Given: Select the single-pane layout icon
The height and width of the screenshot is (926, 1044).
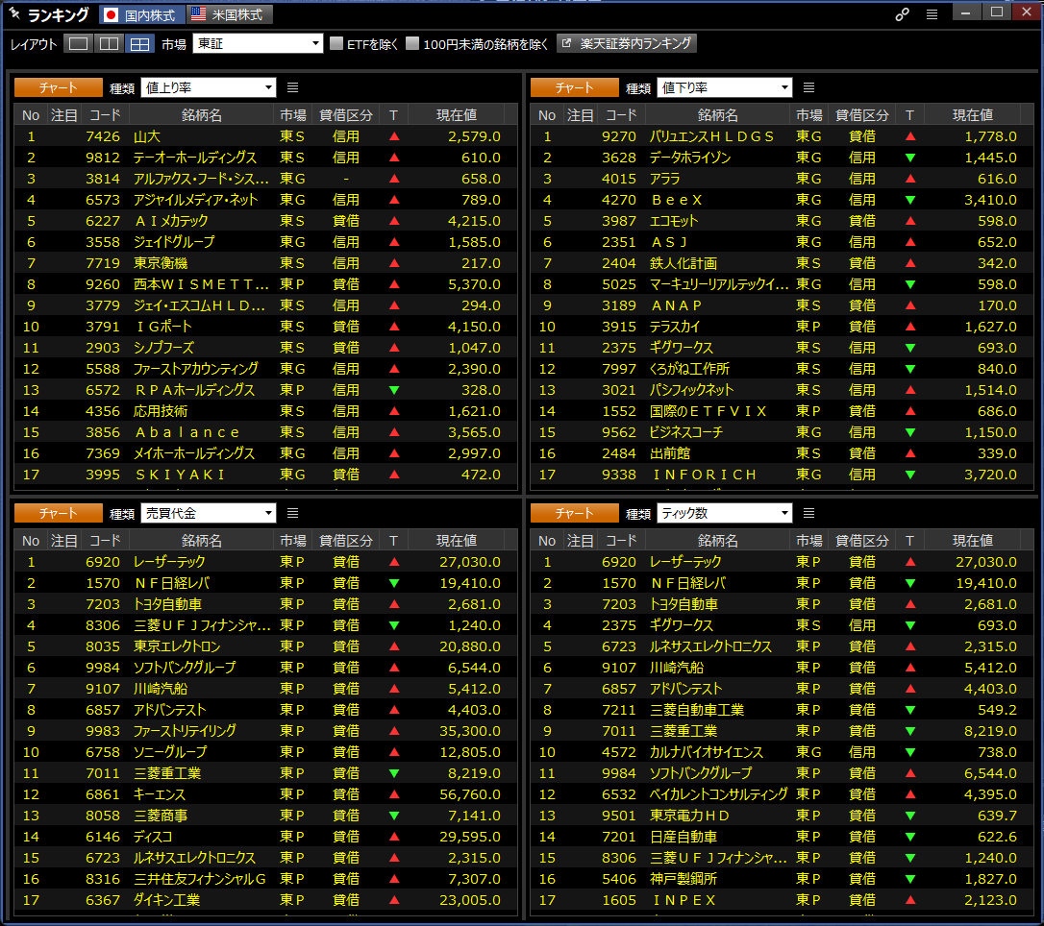Looking at the screenshot, I should pos(79,44).
